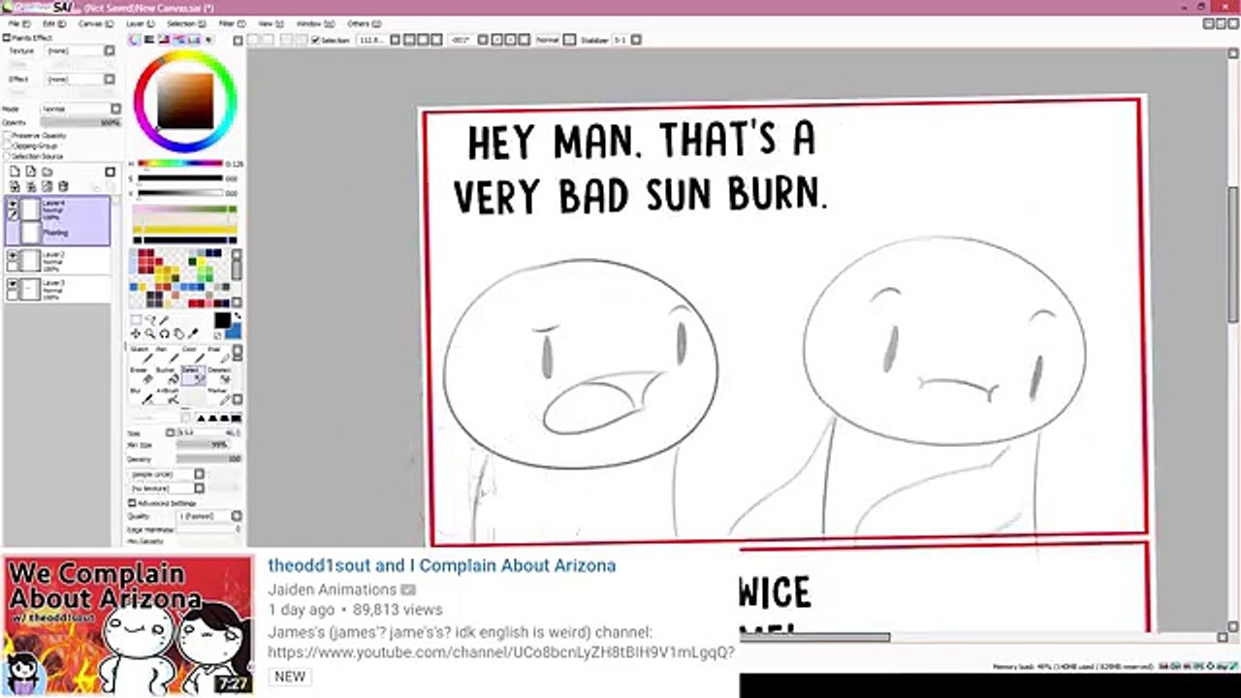Toggle the Paints Effect panel checkbox
The image size is (1241, 698).
(x=7, y=38)
